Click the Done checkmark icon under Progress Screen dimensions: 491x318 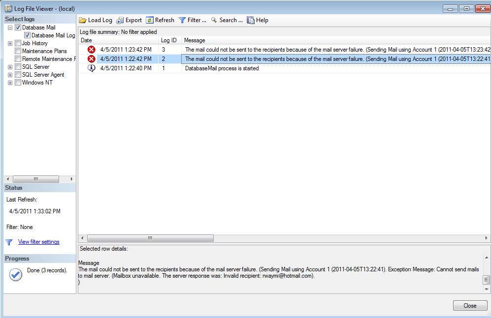click(16, 275)
